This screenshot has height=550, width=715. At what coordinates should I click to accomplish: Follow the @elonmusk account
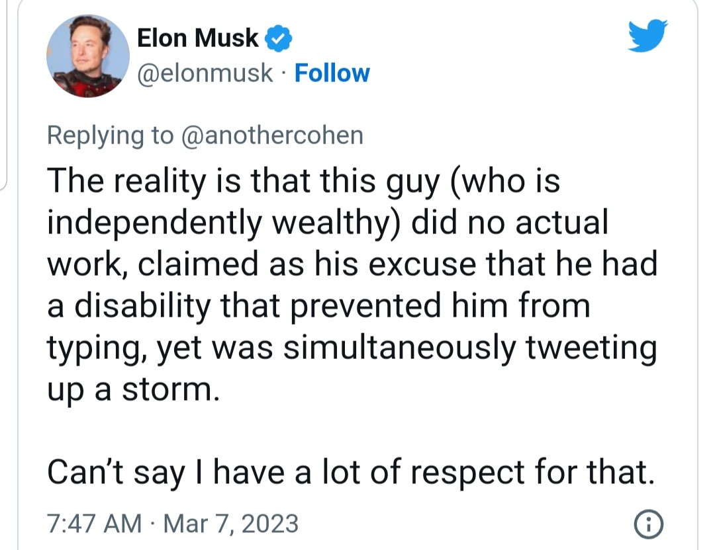332,73
